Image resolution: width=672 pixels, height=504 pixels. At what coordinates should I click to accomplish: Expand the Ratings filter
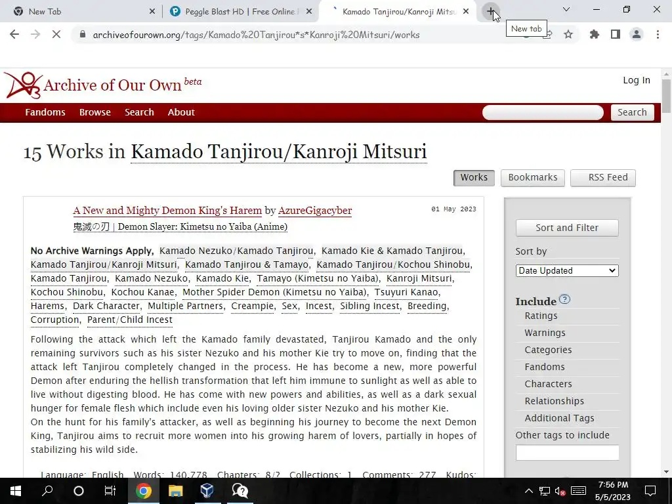click(541, 316)
